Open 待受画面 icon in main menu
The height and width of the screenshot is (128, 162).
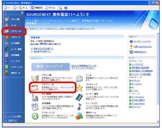pos(35,107)
